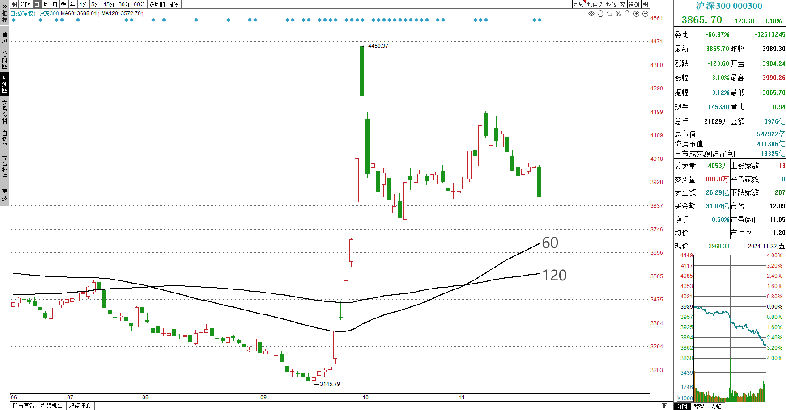The width and height of the screenshot is (786, 410).
Task: Click the undo arrow icon
Action: click(609, 14)
